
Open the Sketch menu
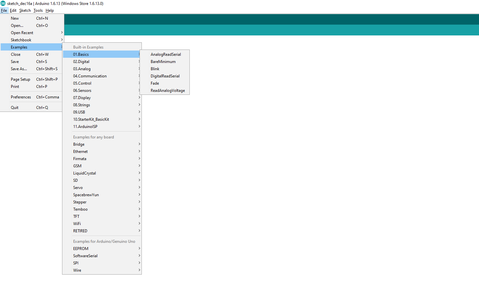(x=25, y=10)
